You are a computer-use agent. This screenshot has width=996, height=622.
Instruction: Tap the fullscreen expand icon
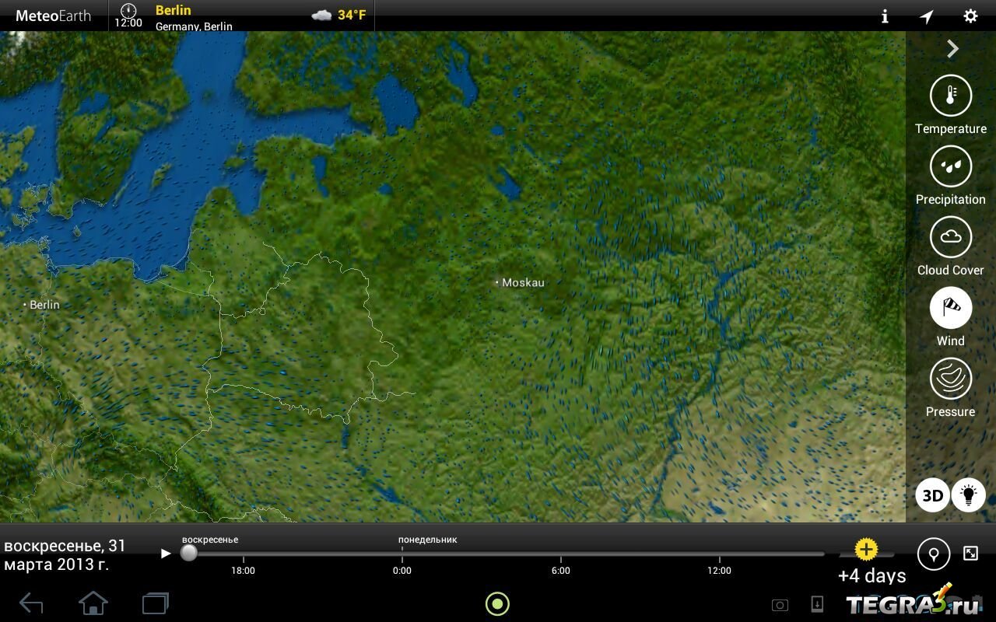970,553
